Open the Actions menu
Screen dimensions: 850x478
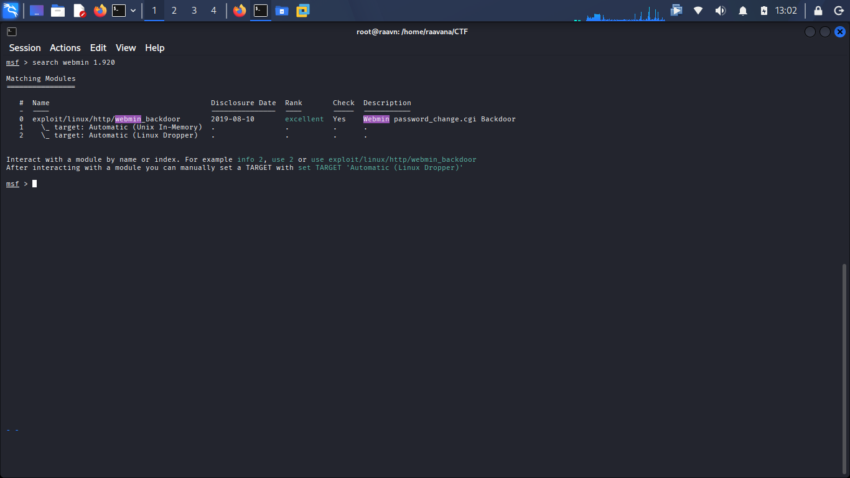[65, 48]
